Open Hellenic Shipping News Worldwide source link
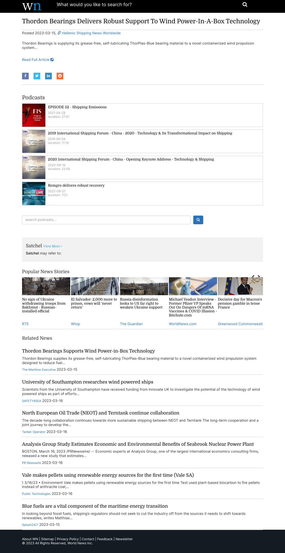Image resolution: width=285 pixels, height=553 pixels. [x=91, y=33]
